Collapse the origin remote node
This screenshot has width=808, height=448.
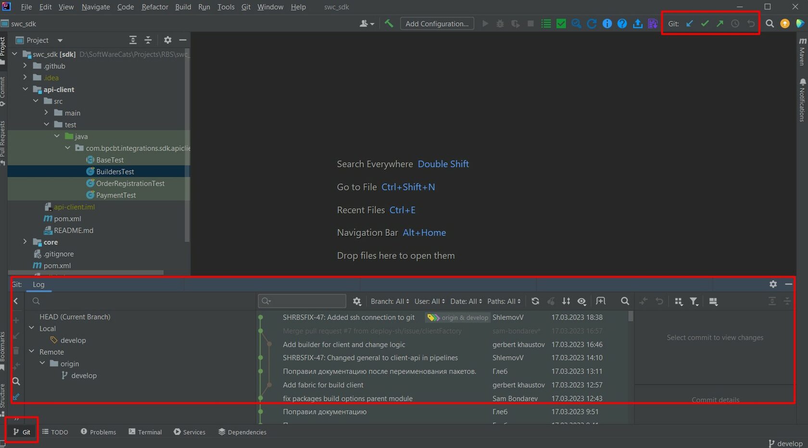(x=42, y=363)
